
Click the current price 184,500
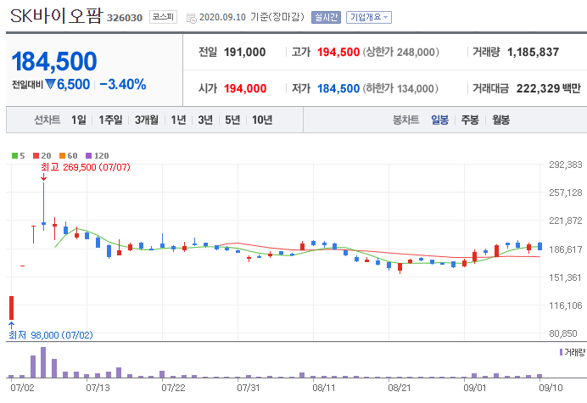[54, 61]
